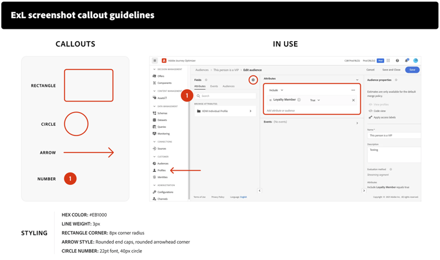Expand the Events section chevron
This screenshot has height=260, width=440.
pyautogui.click(x=357, y=123)
